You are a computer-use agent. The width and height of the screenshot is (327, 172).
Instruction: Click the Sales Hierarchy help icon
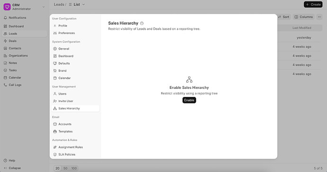click(142, 23)
